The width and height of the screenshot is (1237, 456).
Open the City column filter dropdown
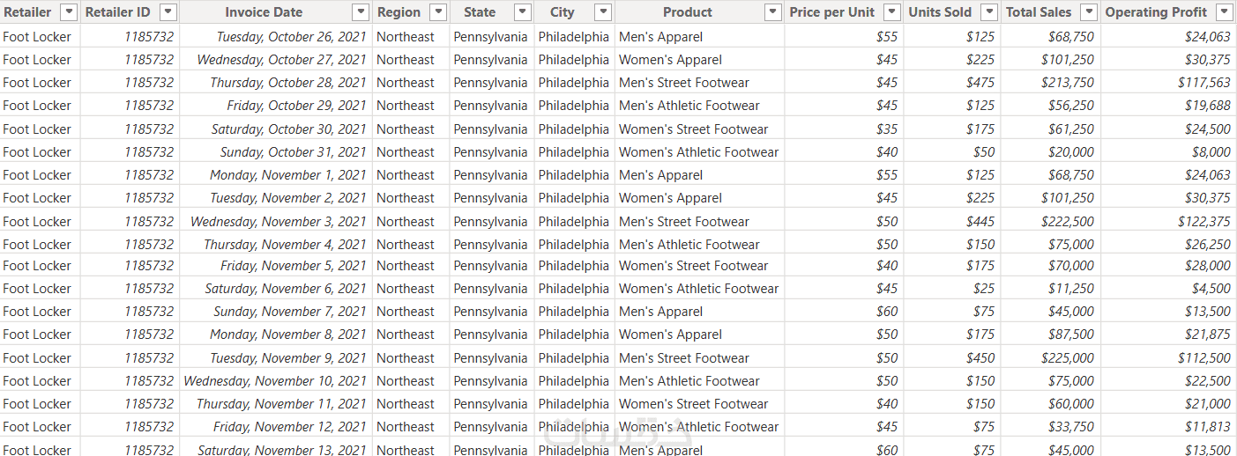point(603,12)
